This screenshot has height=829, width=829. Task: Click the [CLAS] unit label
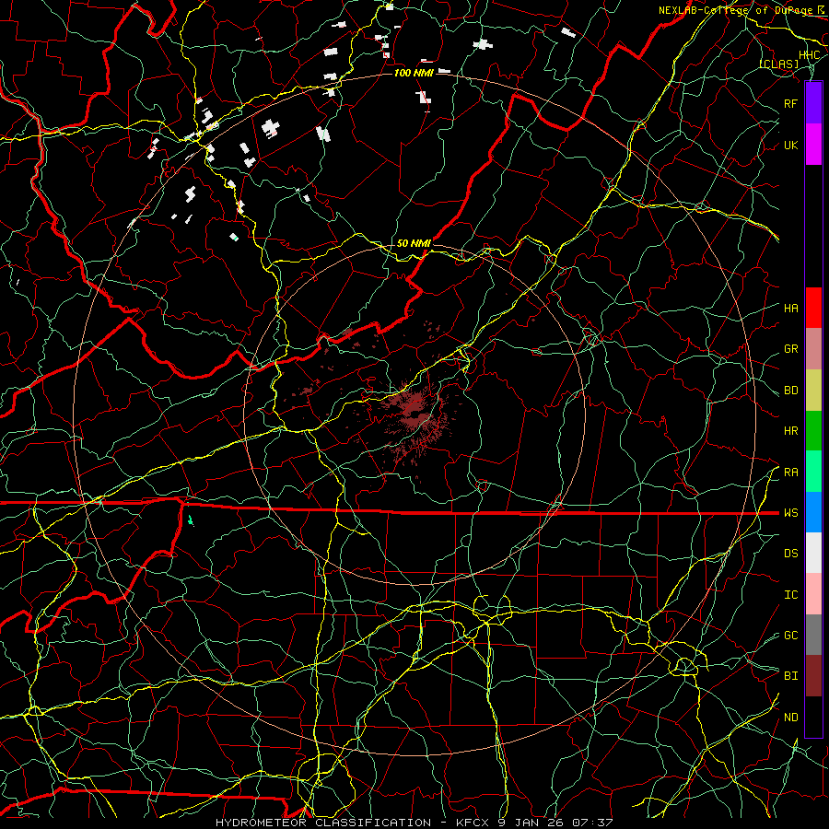(x=779, y=64)
